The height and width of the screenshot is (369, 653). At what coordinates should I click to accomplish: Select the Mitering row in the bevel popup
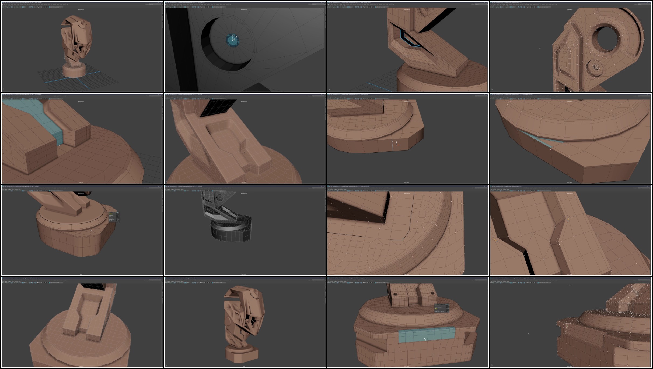(x=114, y=218)
